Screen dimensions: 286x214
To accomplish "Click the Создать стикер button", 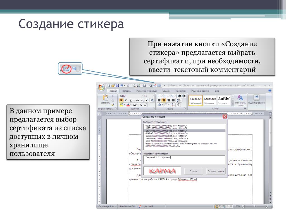I will [x=216, y=171].
